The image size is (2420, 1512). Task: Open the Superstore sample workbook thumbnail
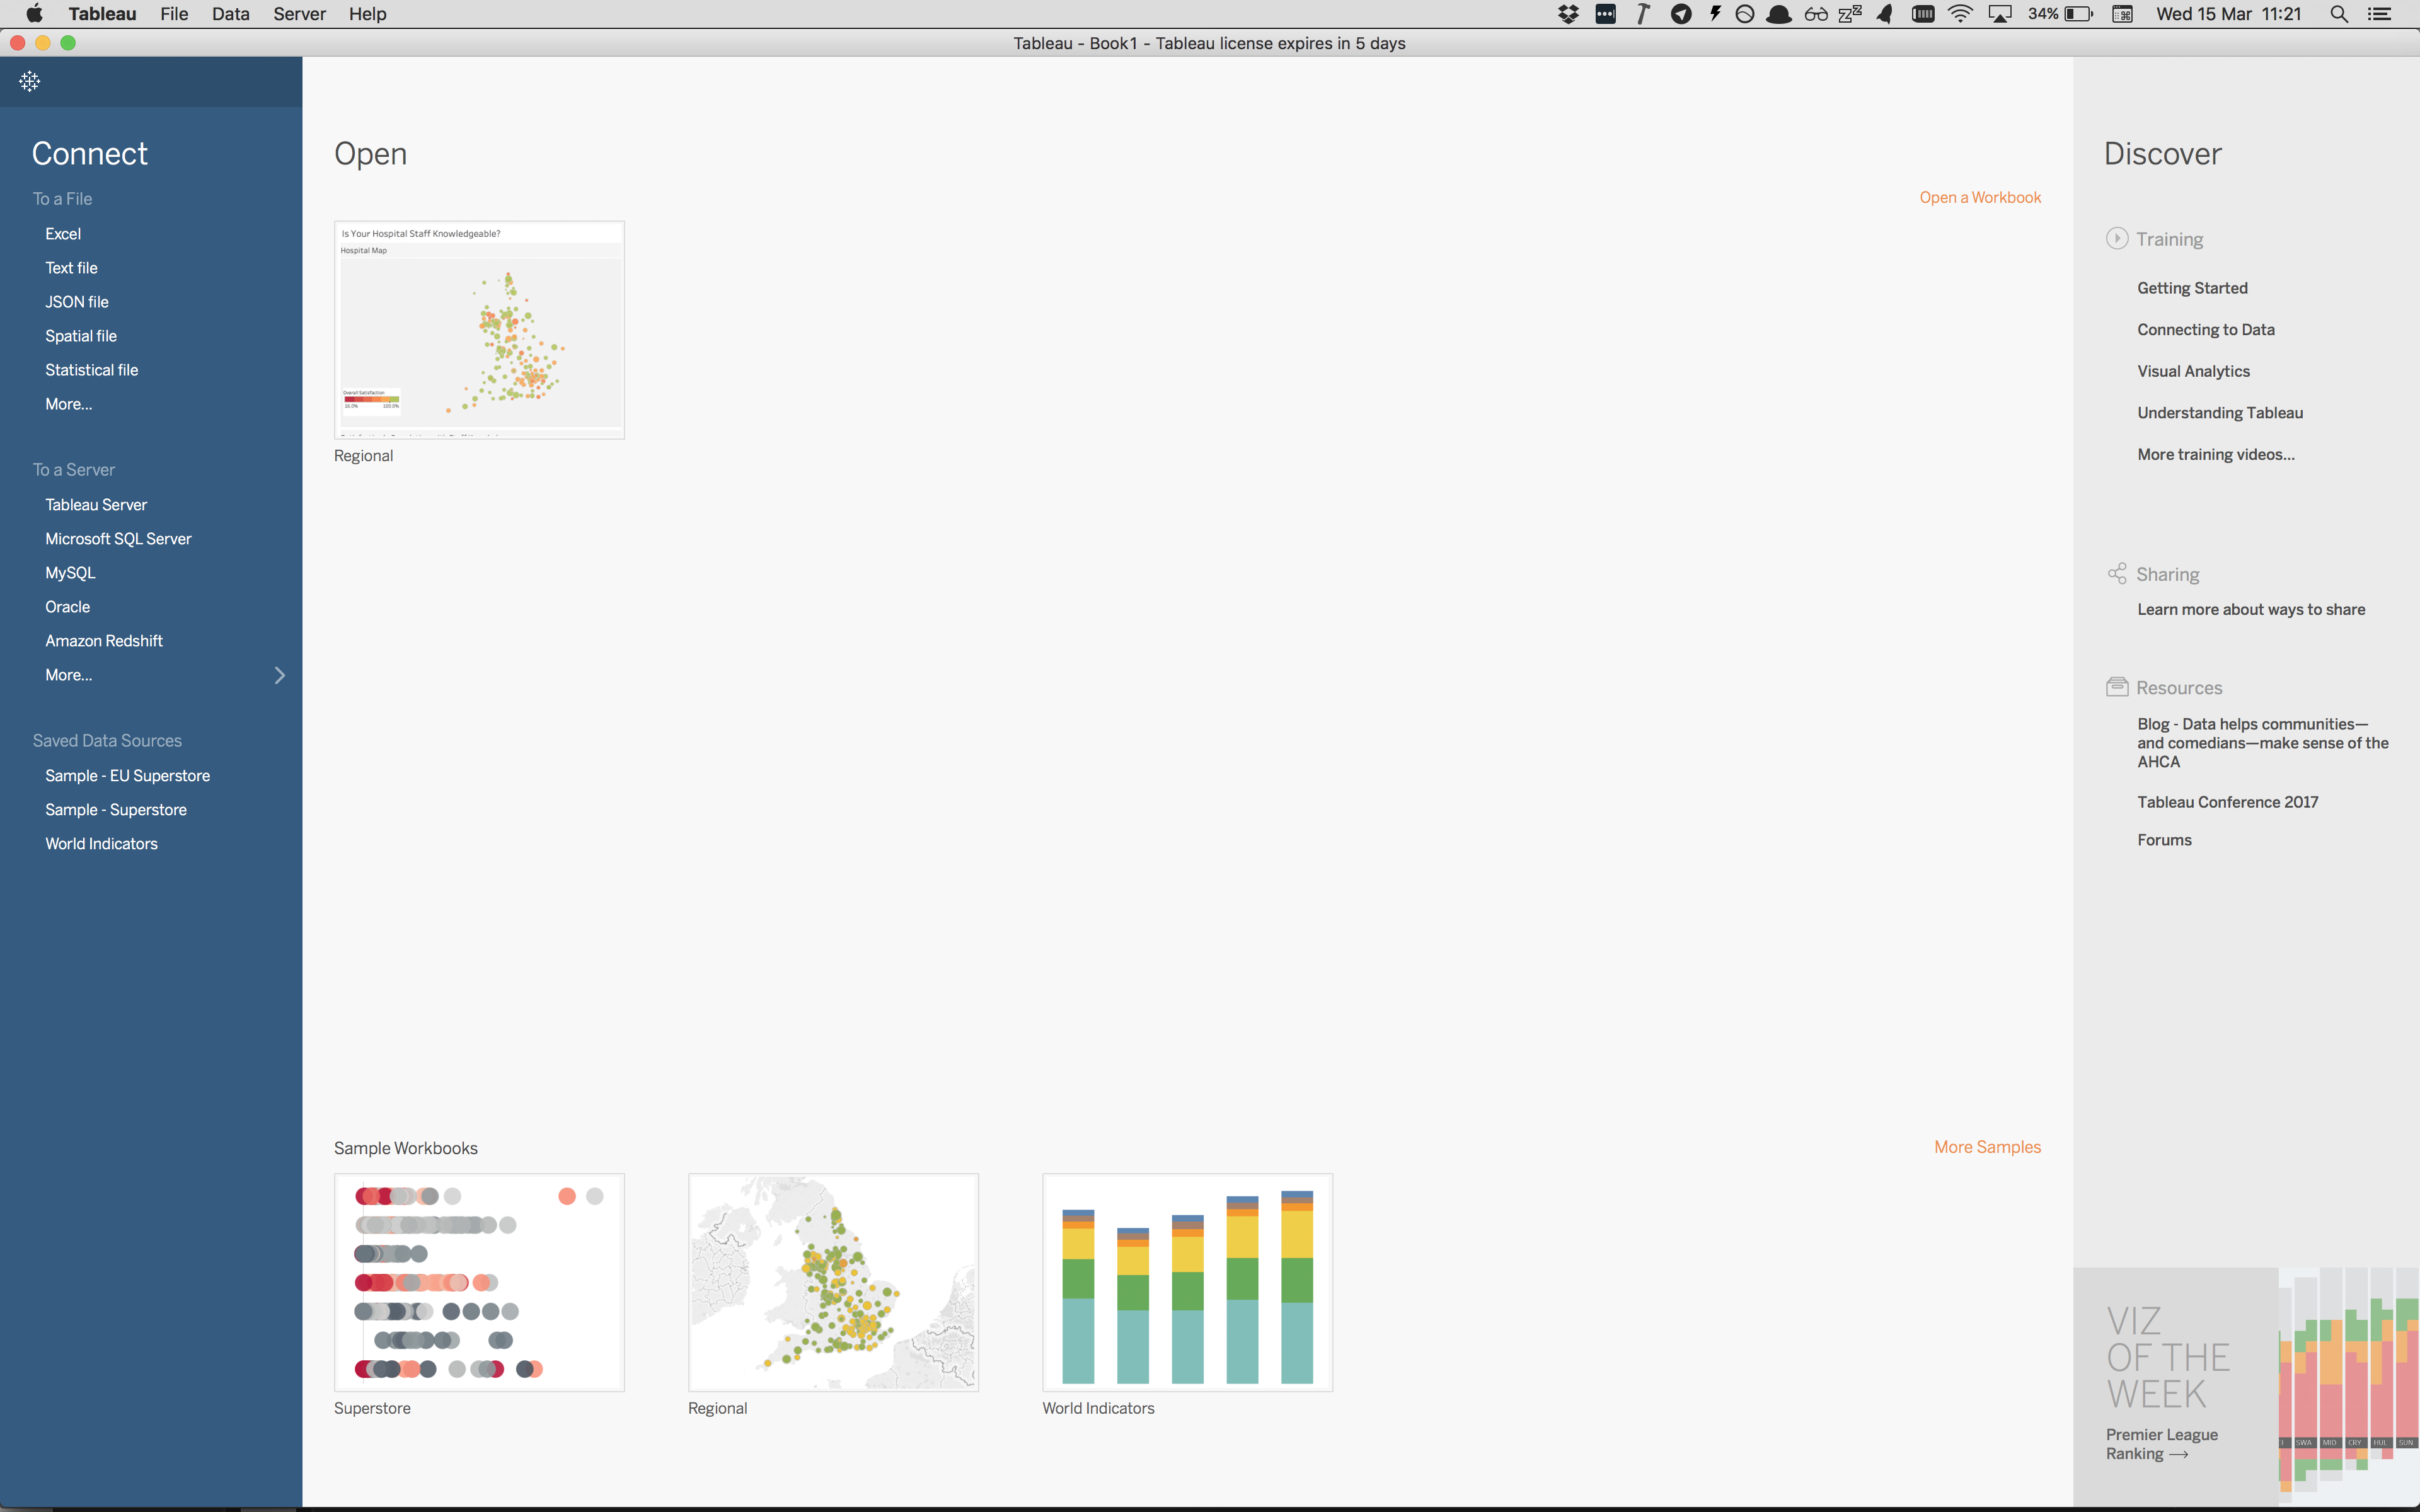[x=479, y=1282]
